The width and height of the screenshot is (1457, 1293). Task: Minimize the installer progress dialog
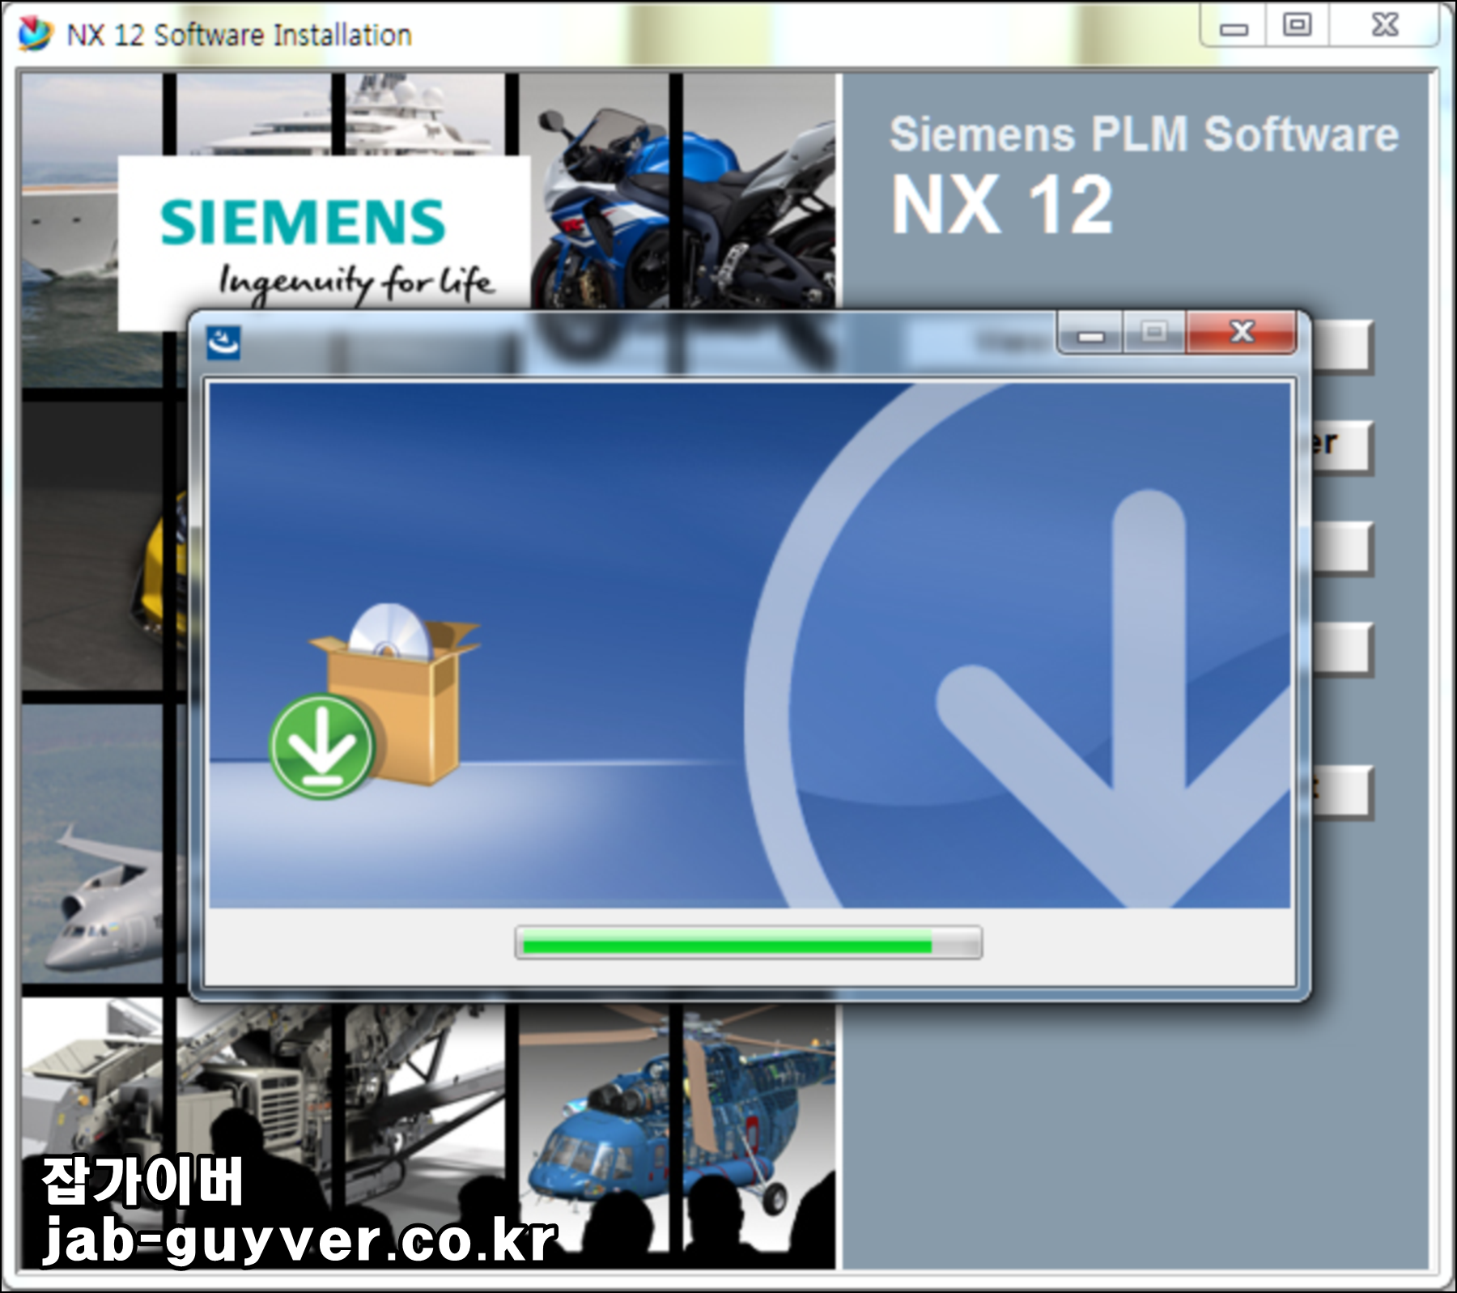1090,334
